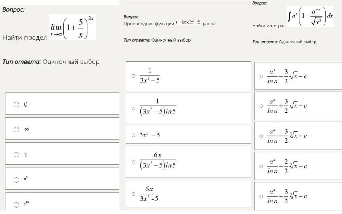Select derivative answer 6x/((3x²−5)ln5)
Screen dimensions: 342x214
[x=133, y=162]
